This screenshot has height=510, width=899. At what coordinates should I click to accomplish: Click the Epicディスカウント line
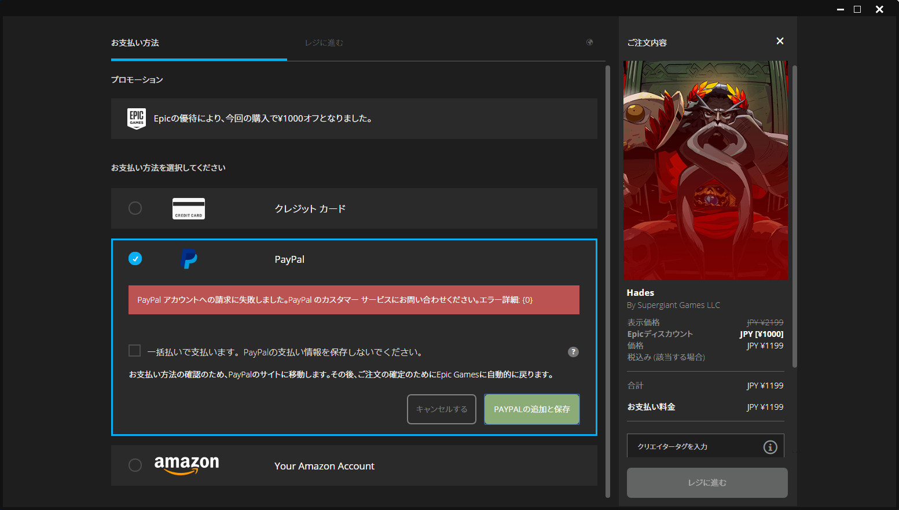pos(660,334)
